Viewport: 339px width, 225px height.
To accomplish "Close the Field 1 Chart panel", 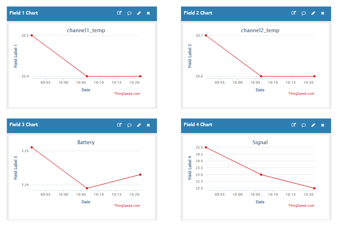I will (x=148, y=13).
